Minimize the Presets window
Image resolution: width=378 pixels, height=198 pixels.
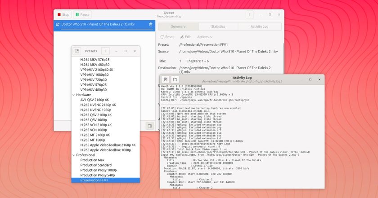point(116,51)
